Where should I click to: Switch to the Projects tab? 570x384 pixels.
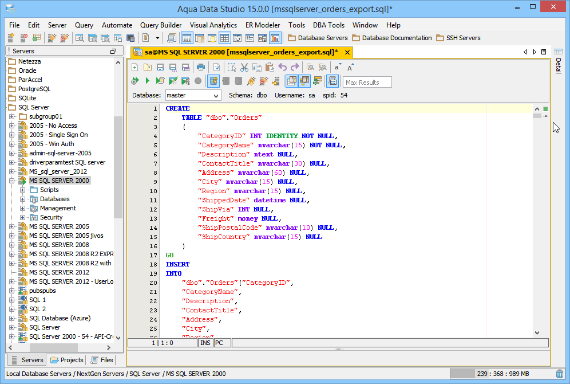67,360
